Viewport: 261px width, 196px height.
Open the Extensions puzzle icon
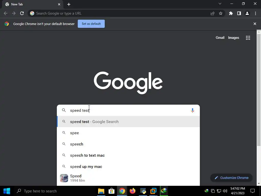click(231, 13)
